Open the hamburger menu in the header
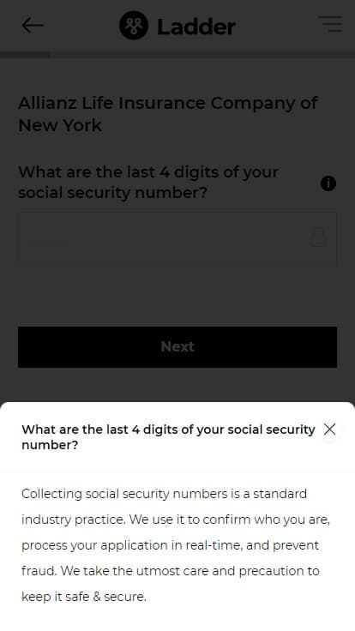 pyautogui.click(x=330, y=24)
